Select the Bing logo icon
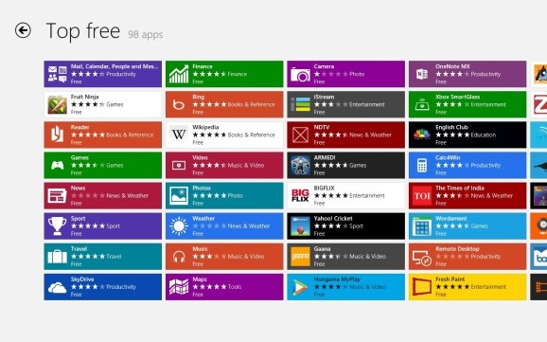Viewport: 547px width, 342px height. click(179, 104)
